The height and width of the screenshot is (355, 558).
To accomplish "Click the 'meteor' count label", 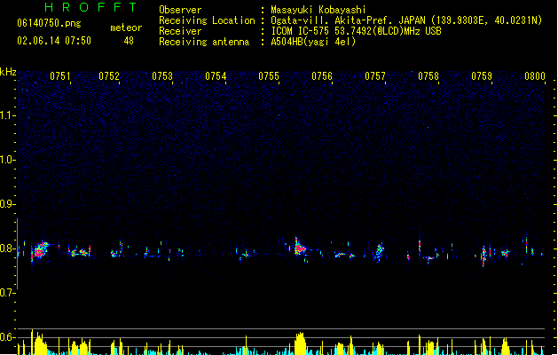I will tap(126, 28).
